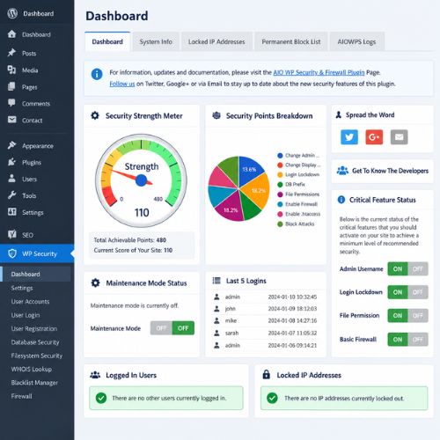The image size is (440, 440).
Task: Toggle the Maintenance Mode switch
Action: [172, 328]
